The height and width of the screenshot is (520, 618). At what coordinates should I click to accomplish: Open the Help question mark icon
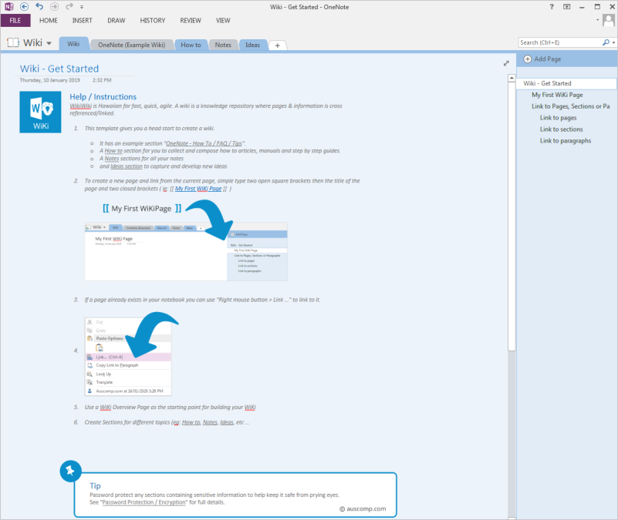(x=552, y=7)
